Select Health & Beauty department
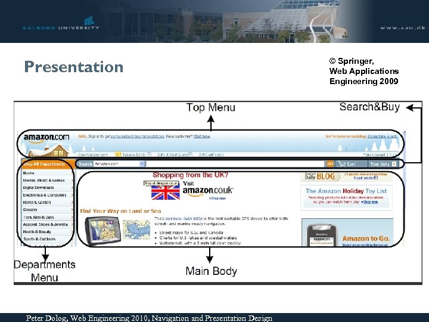429x322 pixels. point(37,231)
